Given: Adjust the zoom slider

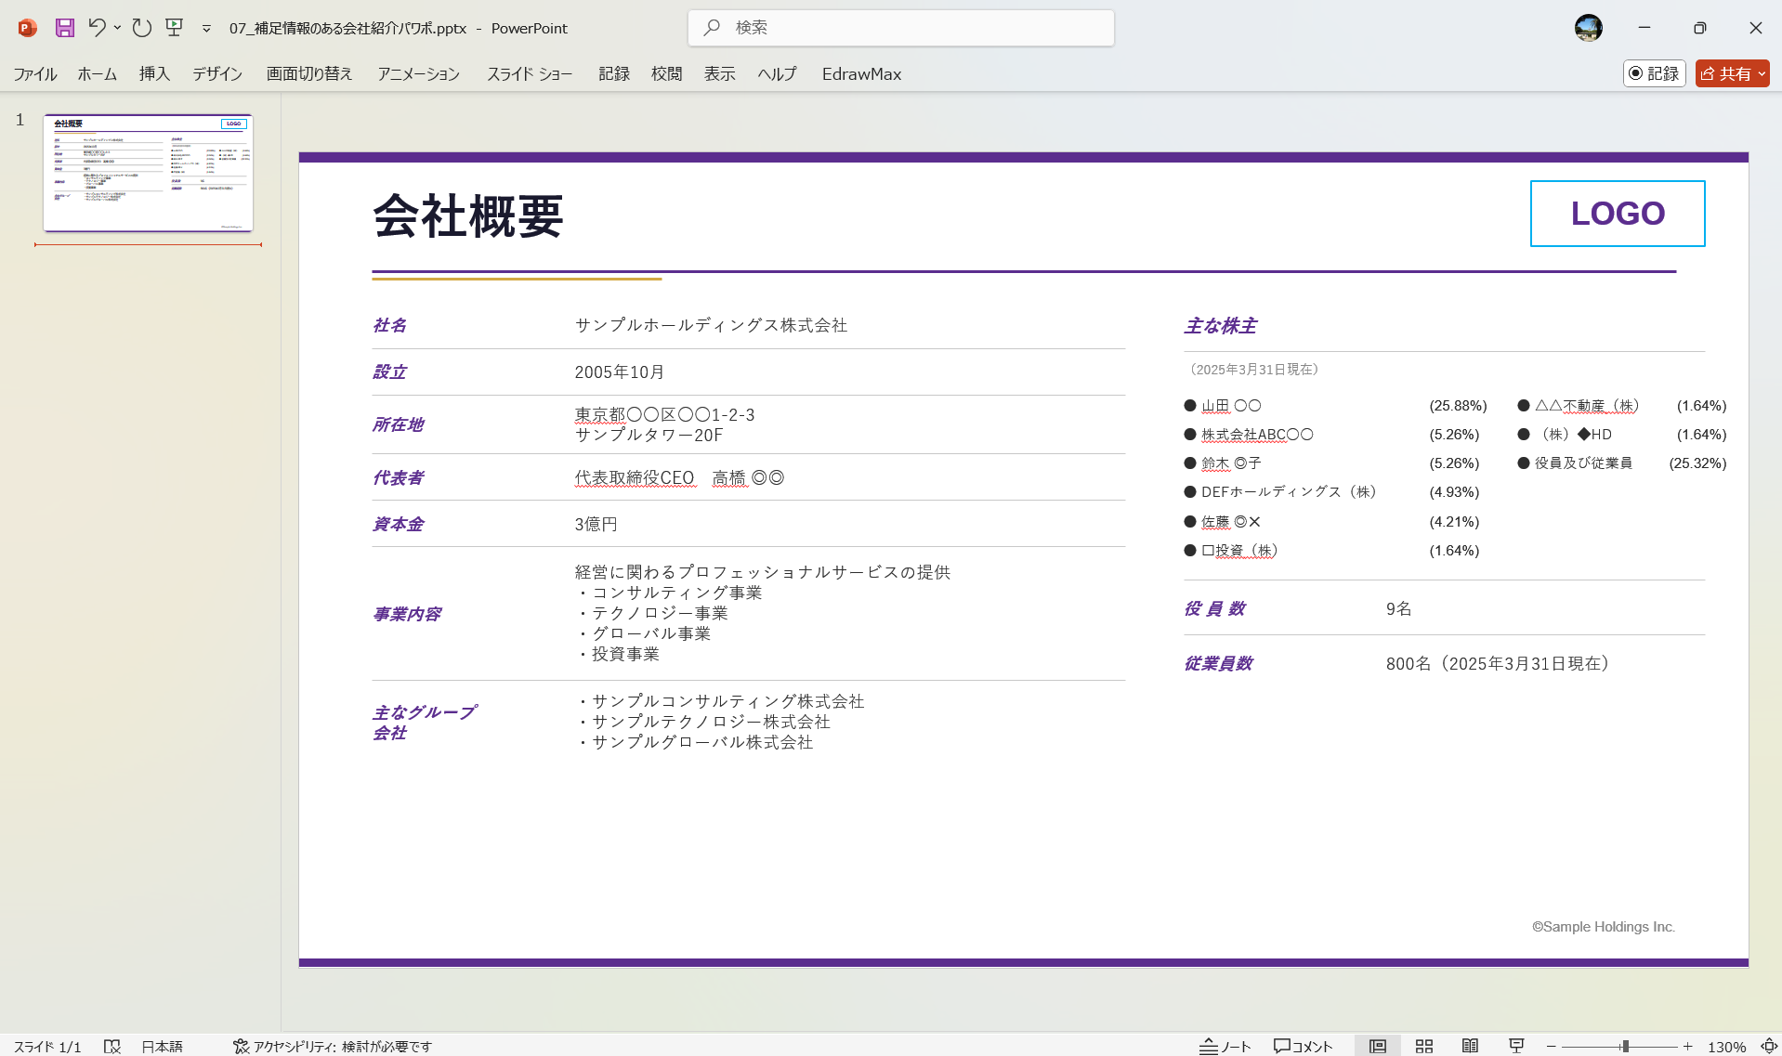Looking at the screenshot, I should 1624,1044.
